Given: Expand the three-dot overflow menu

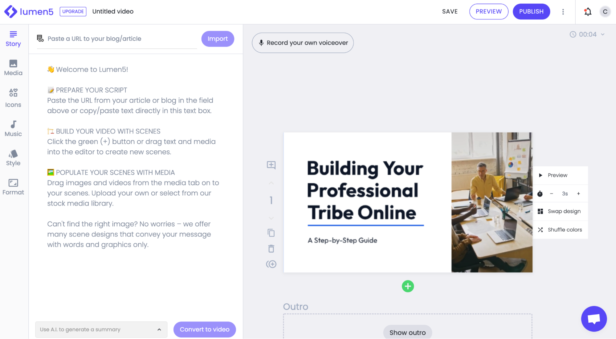Looking at the screenshot, I should [x=563, y=12].
